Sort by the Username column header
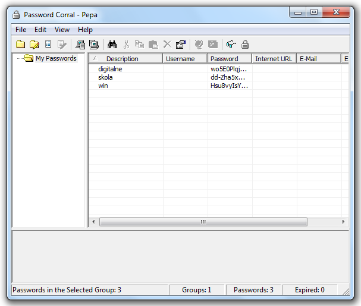 coord(185,59)
